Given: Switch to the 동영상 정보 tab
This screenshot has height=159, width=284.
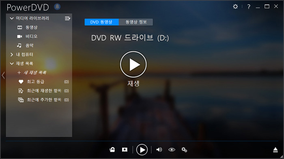Looking at the screenshot, I should coord(136,22).
